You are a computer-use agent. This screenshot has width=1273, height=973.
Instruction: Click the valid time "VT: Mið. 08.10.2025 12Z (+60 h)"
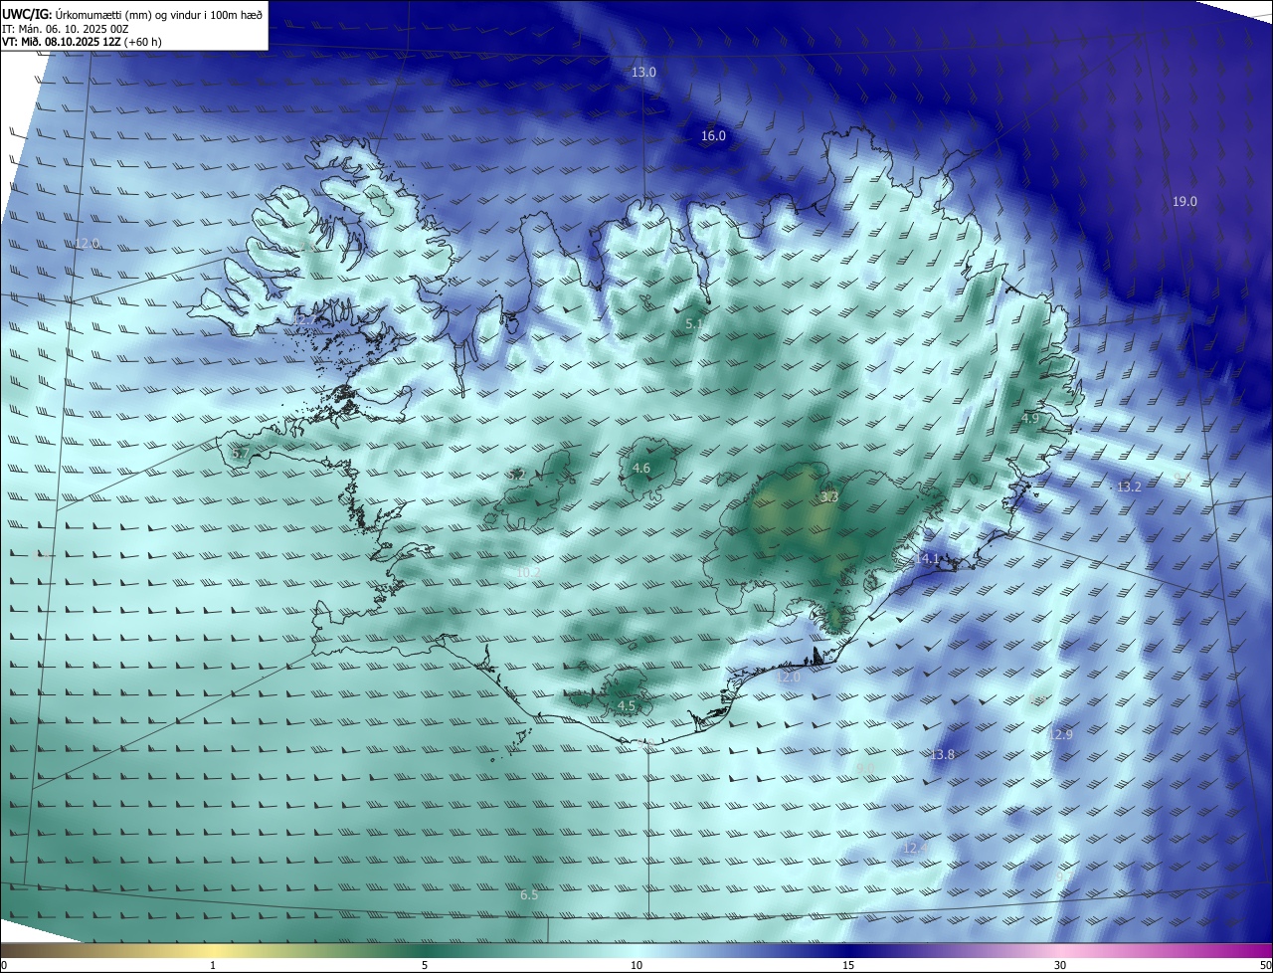pyautogui.click(x=82, y=42)
